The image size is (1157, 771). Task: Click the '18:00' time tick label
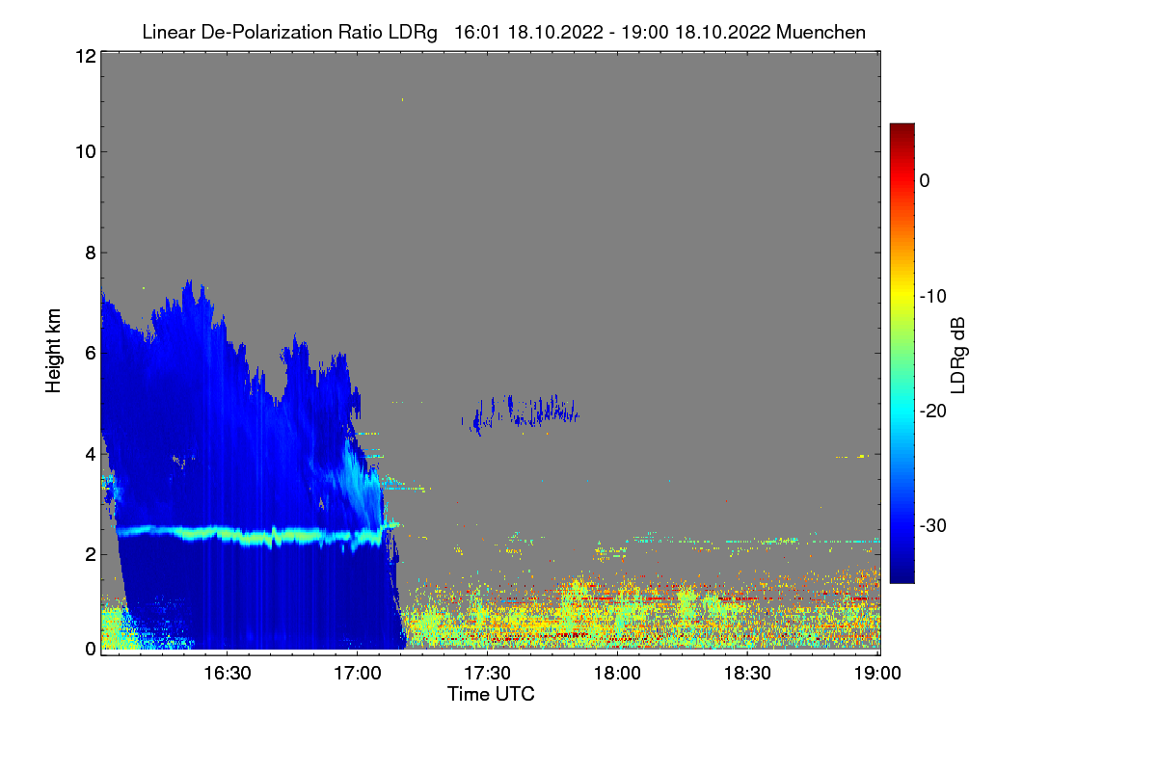click(617, 673)
